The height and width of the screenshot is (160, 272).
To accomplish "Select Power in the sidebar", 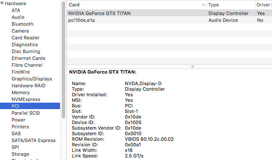I will 18,120.
